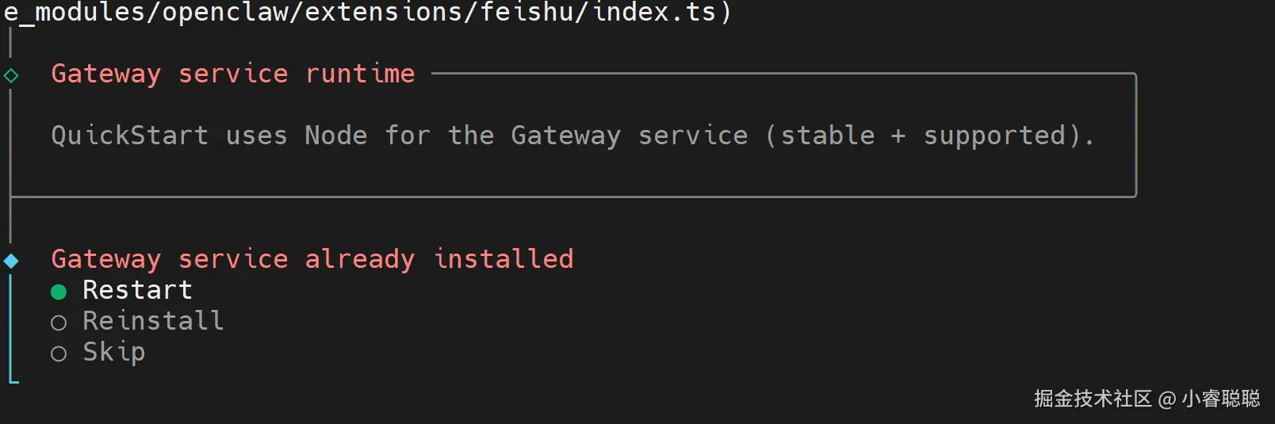Select the green Restart radio bullet
The width and height of the screenshot is (1275, 424).
coord(59,292)
